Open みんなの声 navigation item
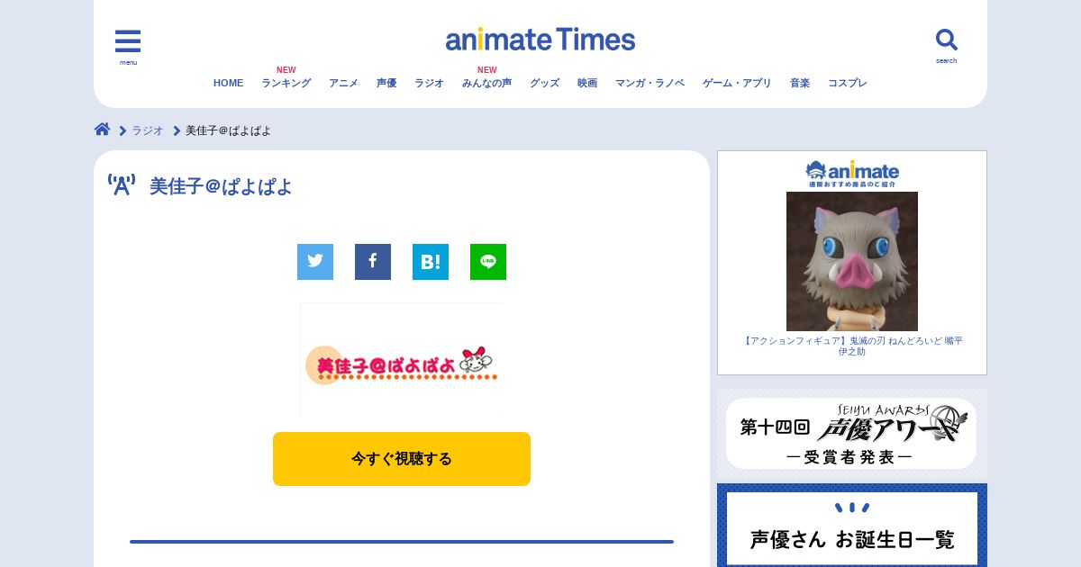Screen dimensions: 1081x567 coord(486,83)
